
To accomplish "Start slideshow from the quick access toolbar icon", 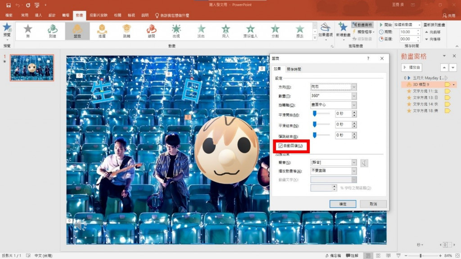I will [x=37, y=5].
